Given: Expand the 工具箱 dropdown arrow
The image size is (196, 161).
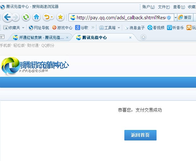Looking at the screenshot, I should point(119,28).
